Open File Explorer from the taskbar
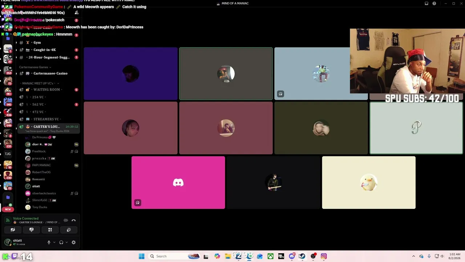This screenshot has width=465, height=262. pos(227,256)
